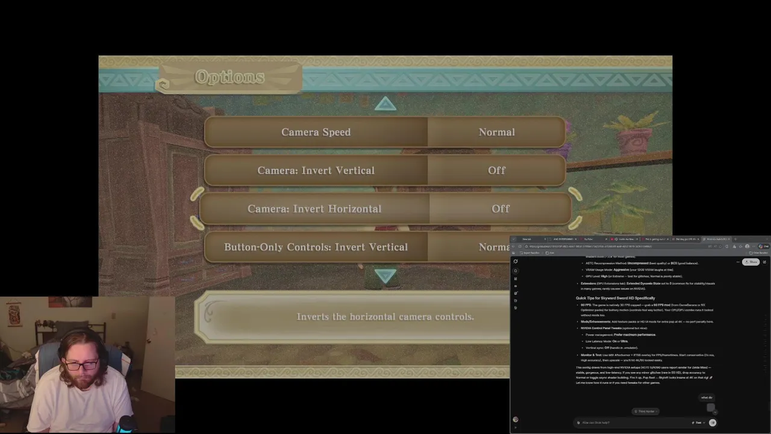Select the Camera: Invert Horizontal option
The image size is (771, 434).
click(384, 209)
